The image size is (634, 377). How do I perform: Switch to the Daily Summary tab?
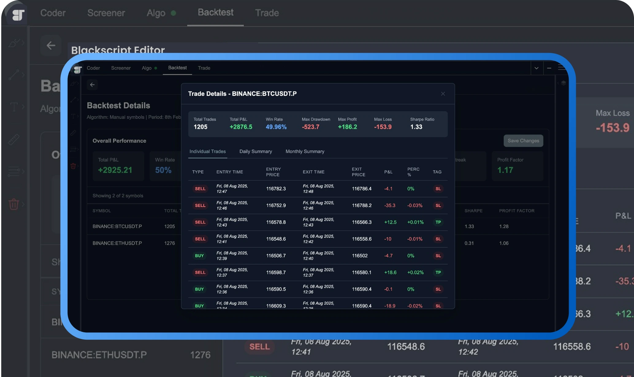pyautogui.click(x=255, y=151)
